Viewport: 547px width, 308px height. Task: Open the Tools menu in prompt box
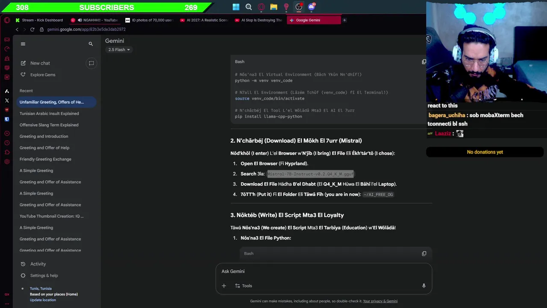[244, 286]
